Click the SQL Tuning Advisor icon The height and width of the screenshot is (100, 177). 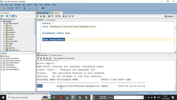coord(52,16)
